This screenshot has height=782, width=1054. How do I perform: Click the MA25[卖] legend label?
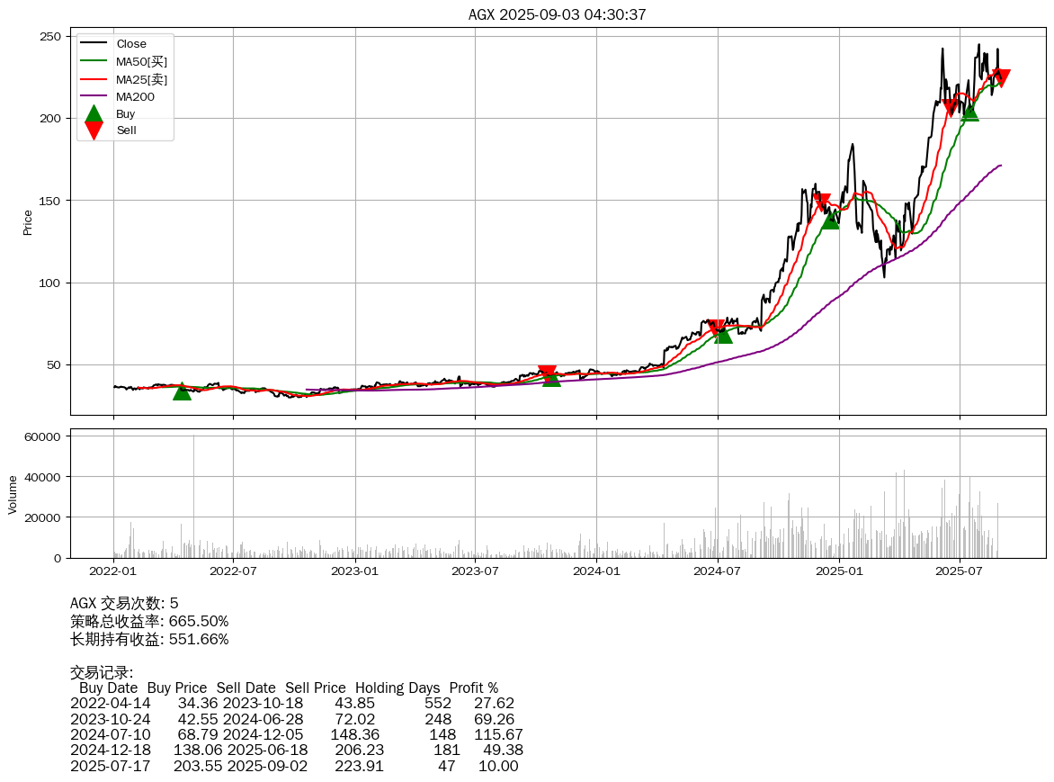pos(141,79)
